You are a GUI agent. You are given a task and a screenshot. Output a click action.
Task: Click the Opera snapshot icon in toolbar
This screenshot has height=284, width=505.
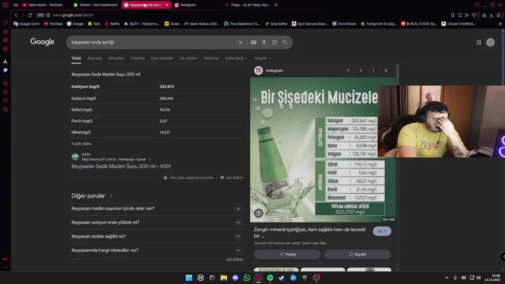coord(460,15)
